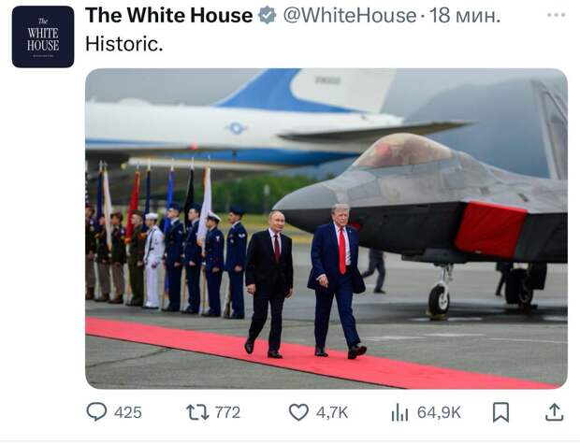Screen dimensions: 580x445
Task: Click the 64,9K views count
Action: point(439,412)
